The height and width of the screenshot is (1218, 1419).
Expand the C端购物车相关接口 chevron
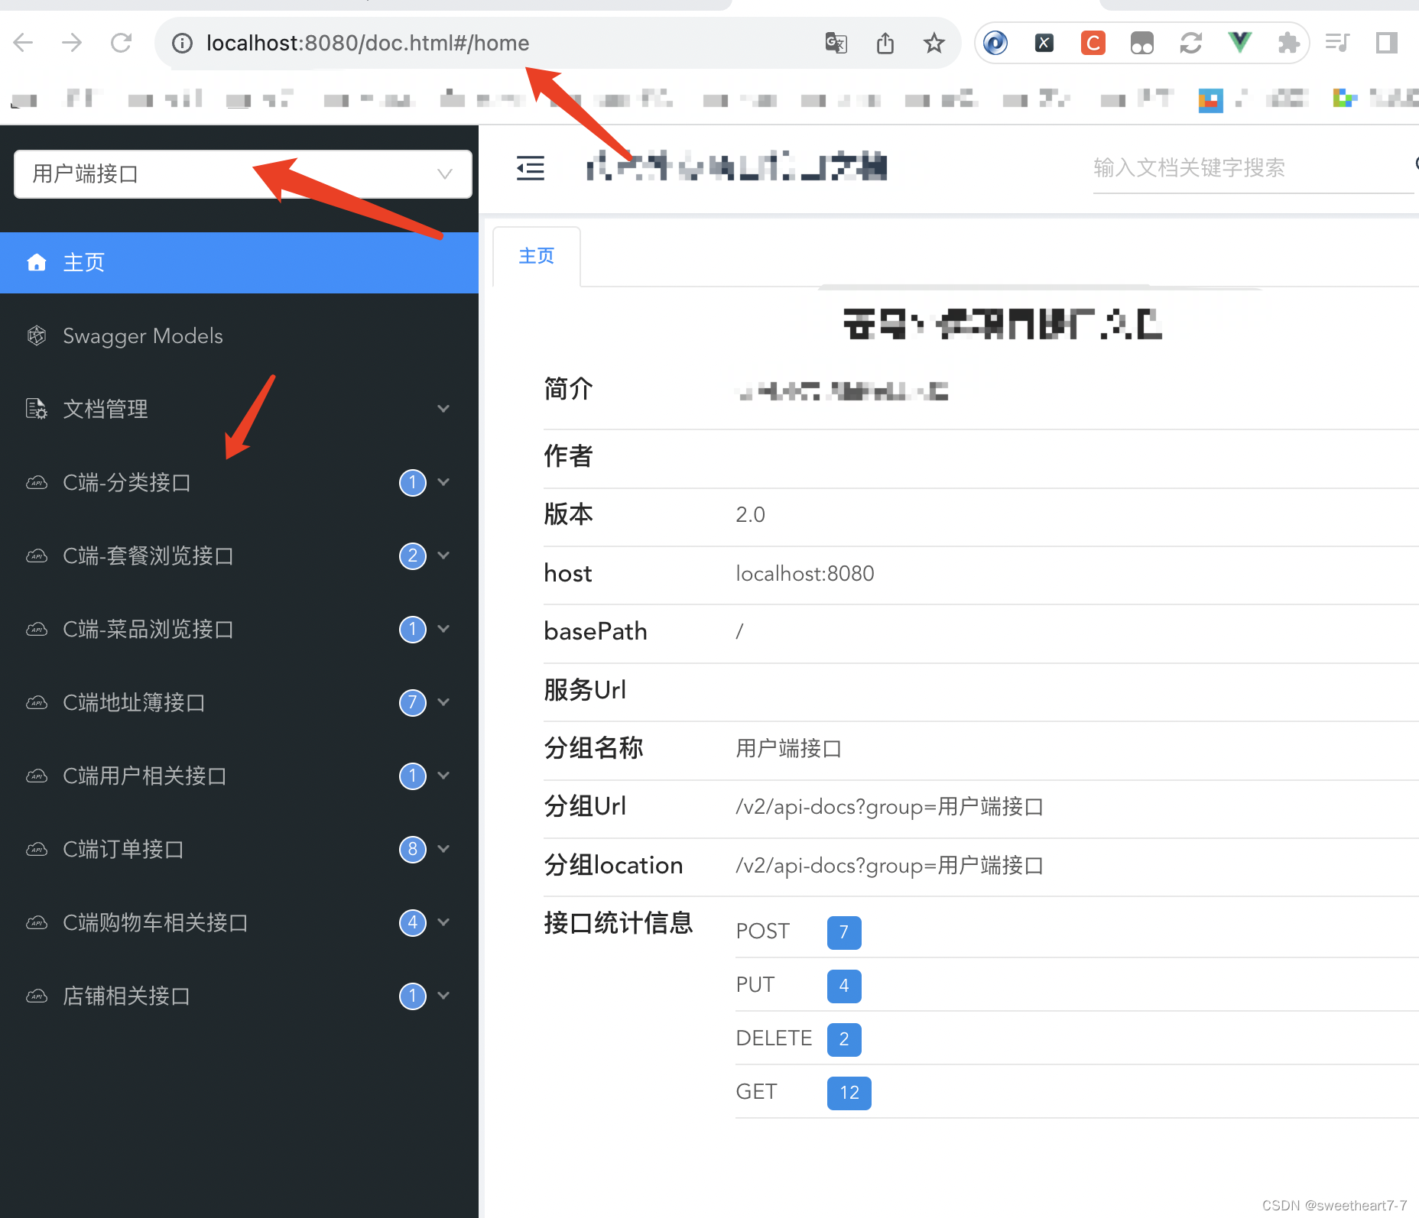[443, 922]
